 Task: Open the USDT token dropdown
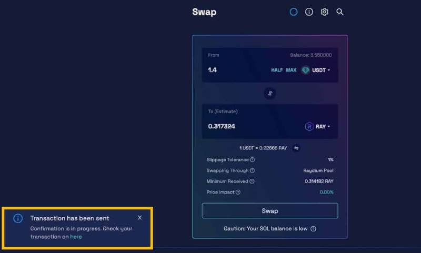click(316, 70)
